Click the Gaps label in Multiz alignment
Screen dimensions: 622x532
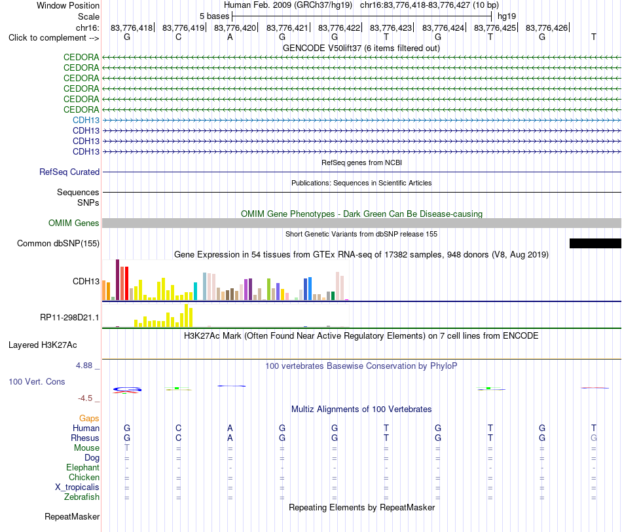tap(89, 418)
